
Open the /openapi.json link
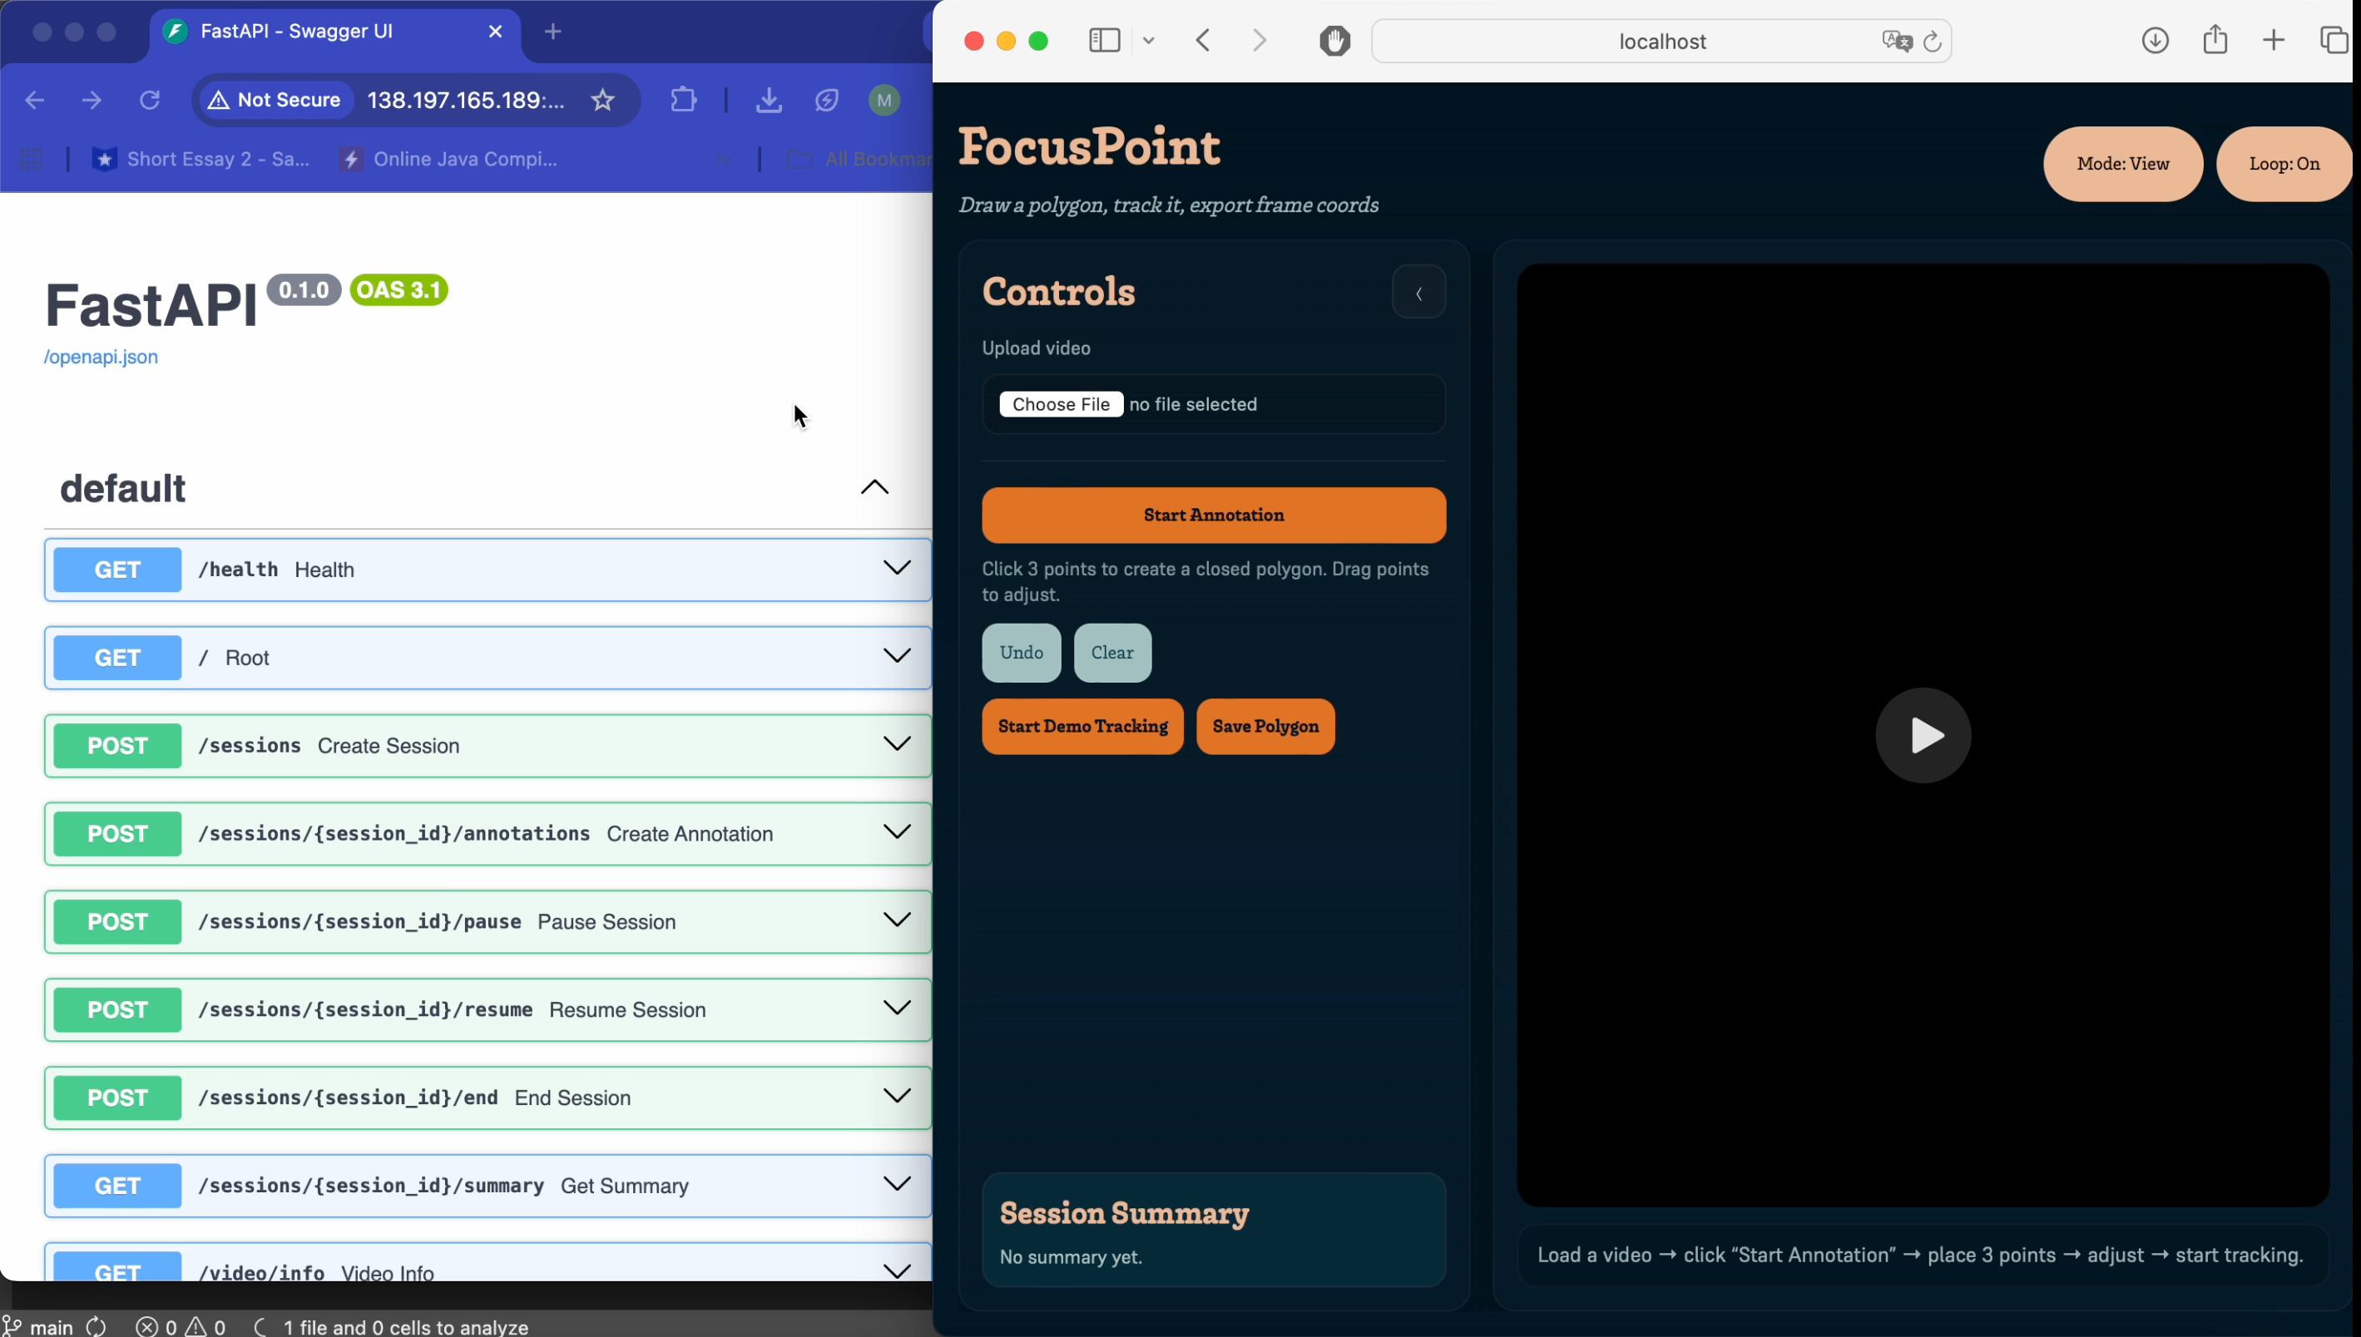click(101, 358)
